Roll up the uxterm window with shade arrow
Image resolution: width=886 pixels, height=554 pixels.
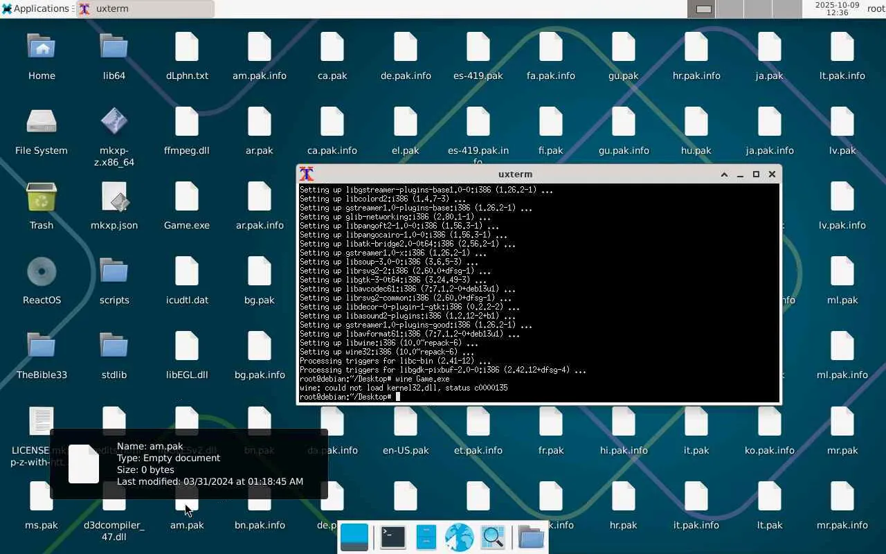(724, 175)
